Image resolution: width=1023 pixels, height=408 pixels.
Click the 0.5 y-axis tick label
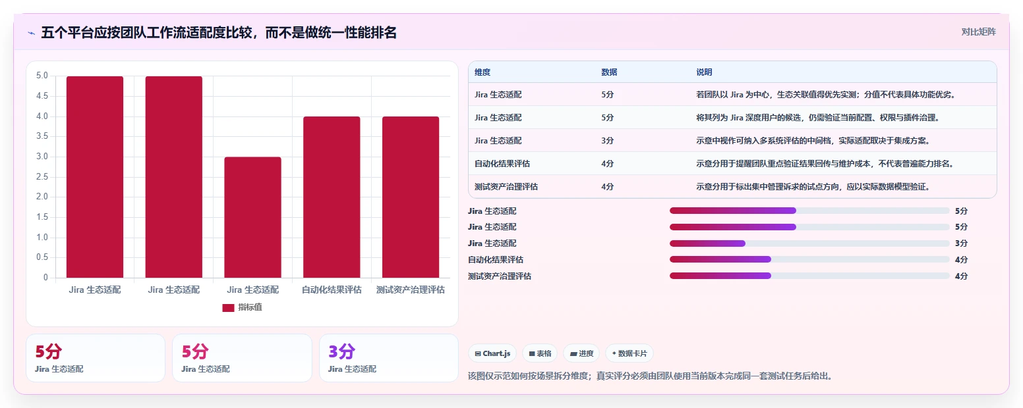(42, 257)
